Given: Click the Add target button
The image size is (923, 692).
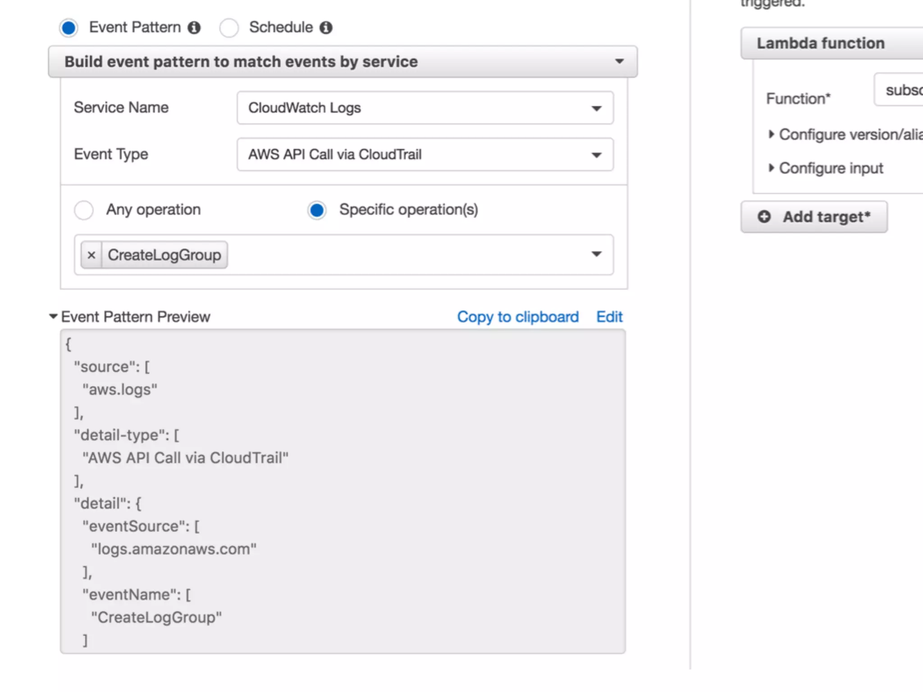Looking at the screenshot, I should pos(814,217).
